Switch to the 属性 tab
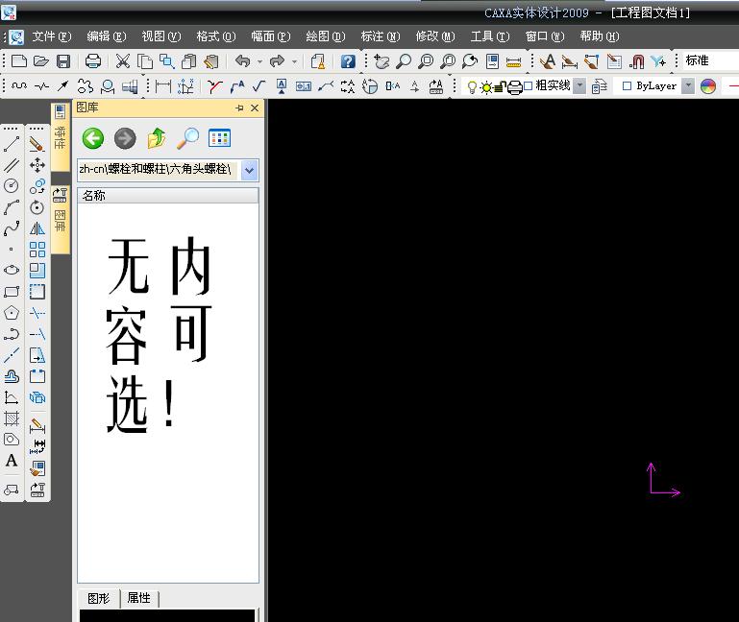Screen dimensions: 739x622 pyautogui.click(x=139, y=598)
